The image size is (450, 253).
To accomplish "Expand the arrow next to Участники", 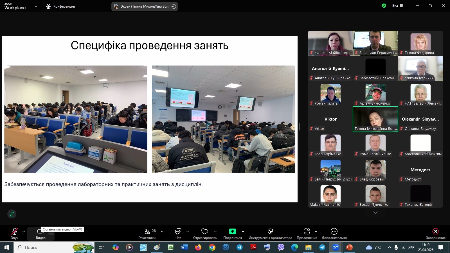I will tap(162, 231).
